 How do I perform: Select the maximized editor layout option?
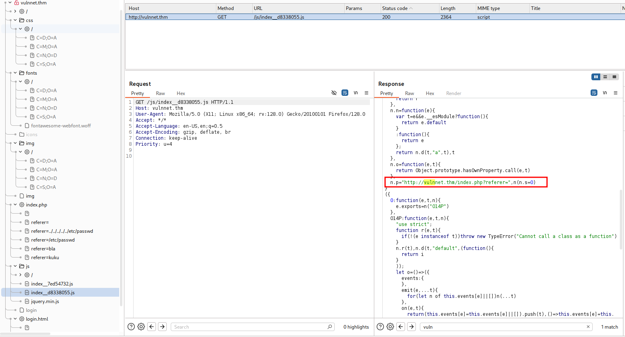pos(615,77)
